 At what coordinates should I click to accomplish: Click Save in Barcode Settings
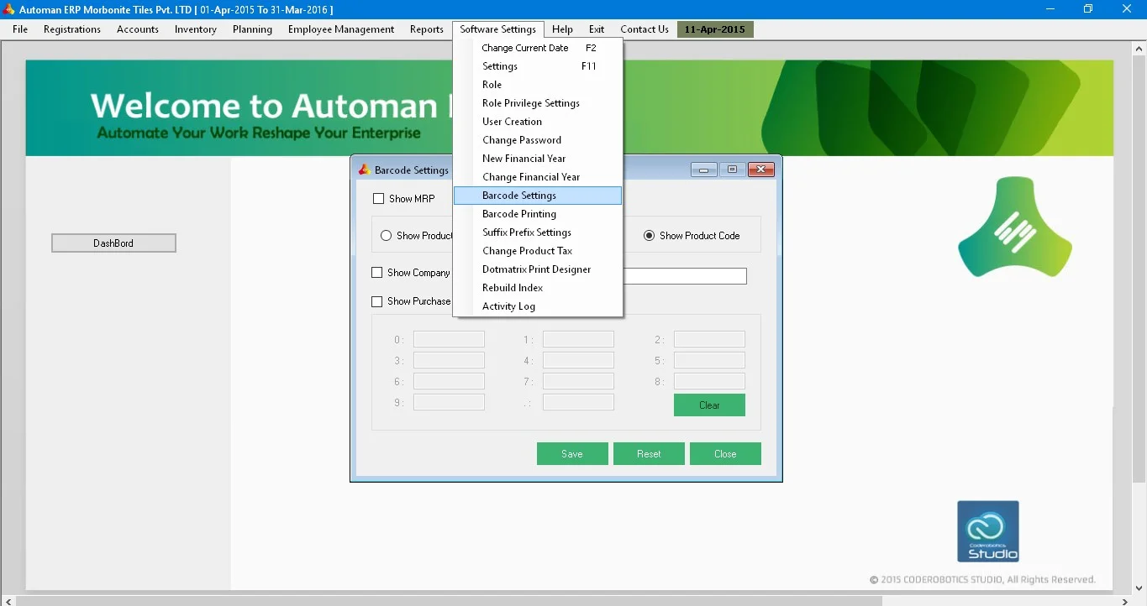coord(572,454)
